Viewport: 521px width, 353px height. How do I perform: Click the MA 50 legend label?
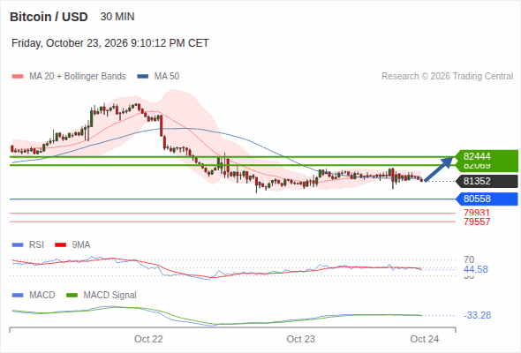[167, 77]
